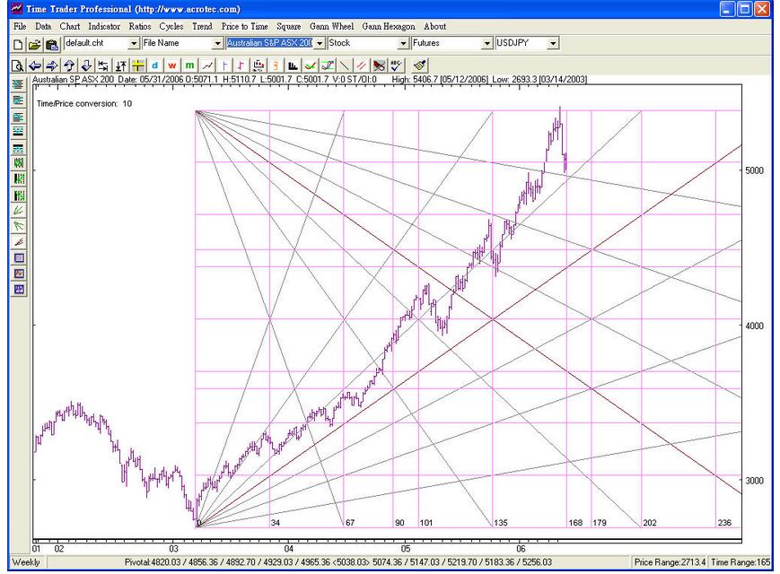
Task: Show the black volume bars icon
Action: [293, 65]
